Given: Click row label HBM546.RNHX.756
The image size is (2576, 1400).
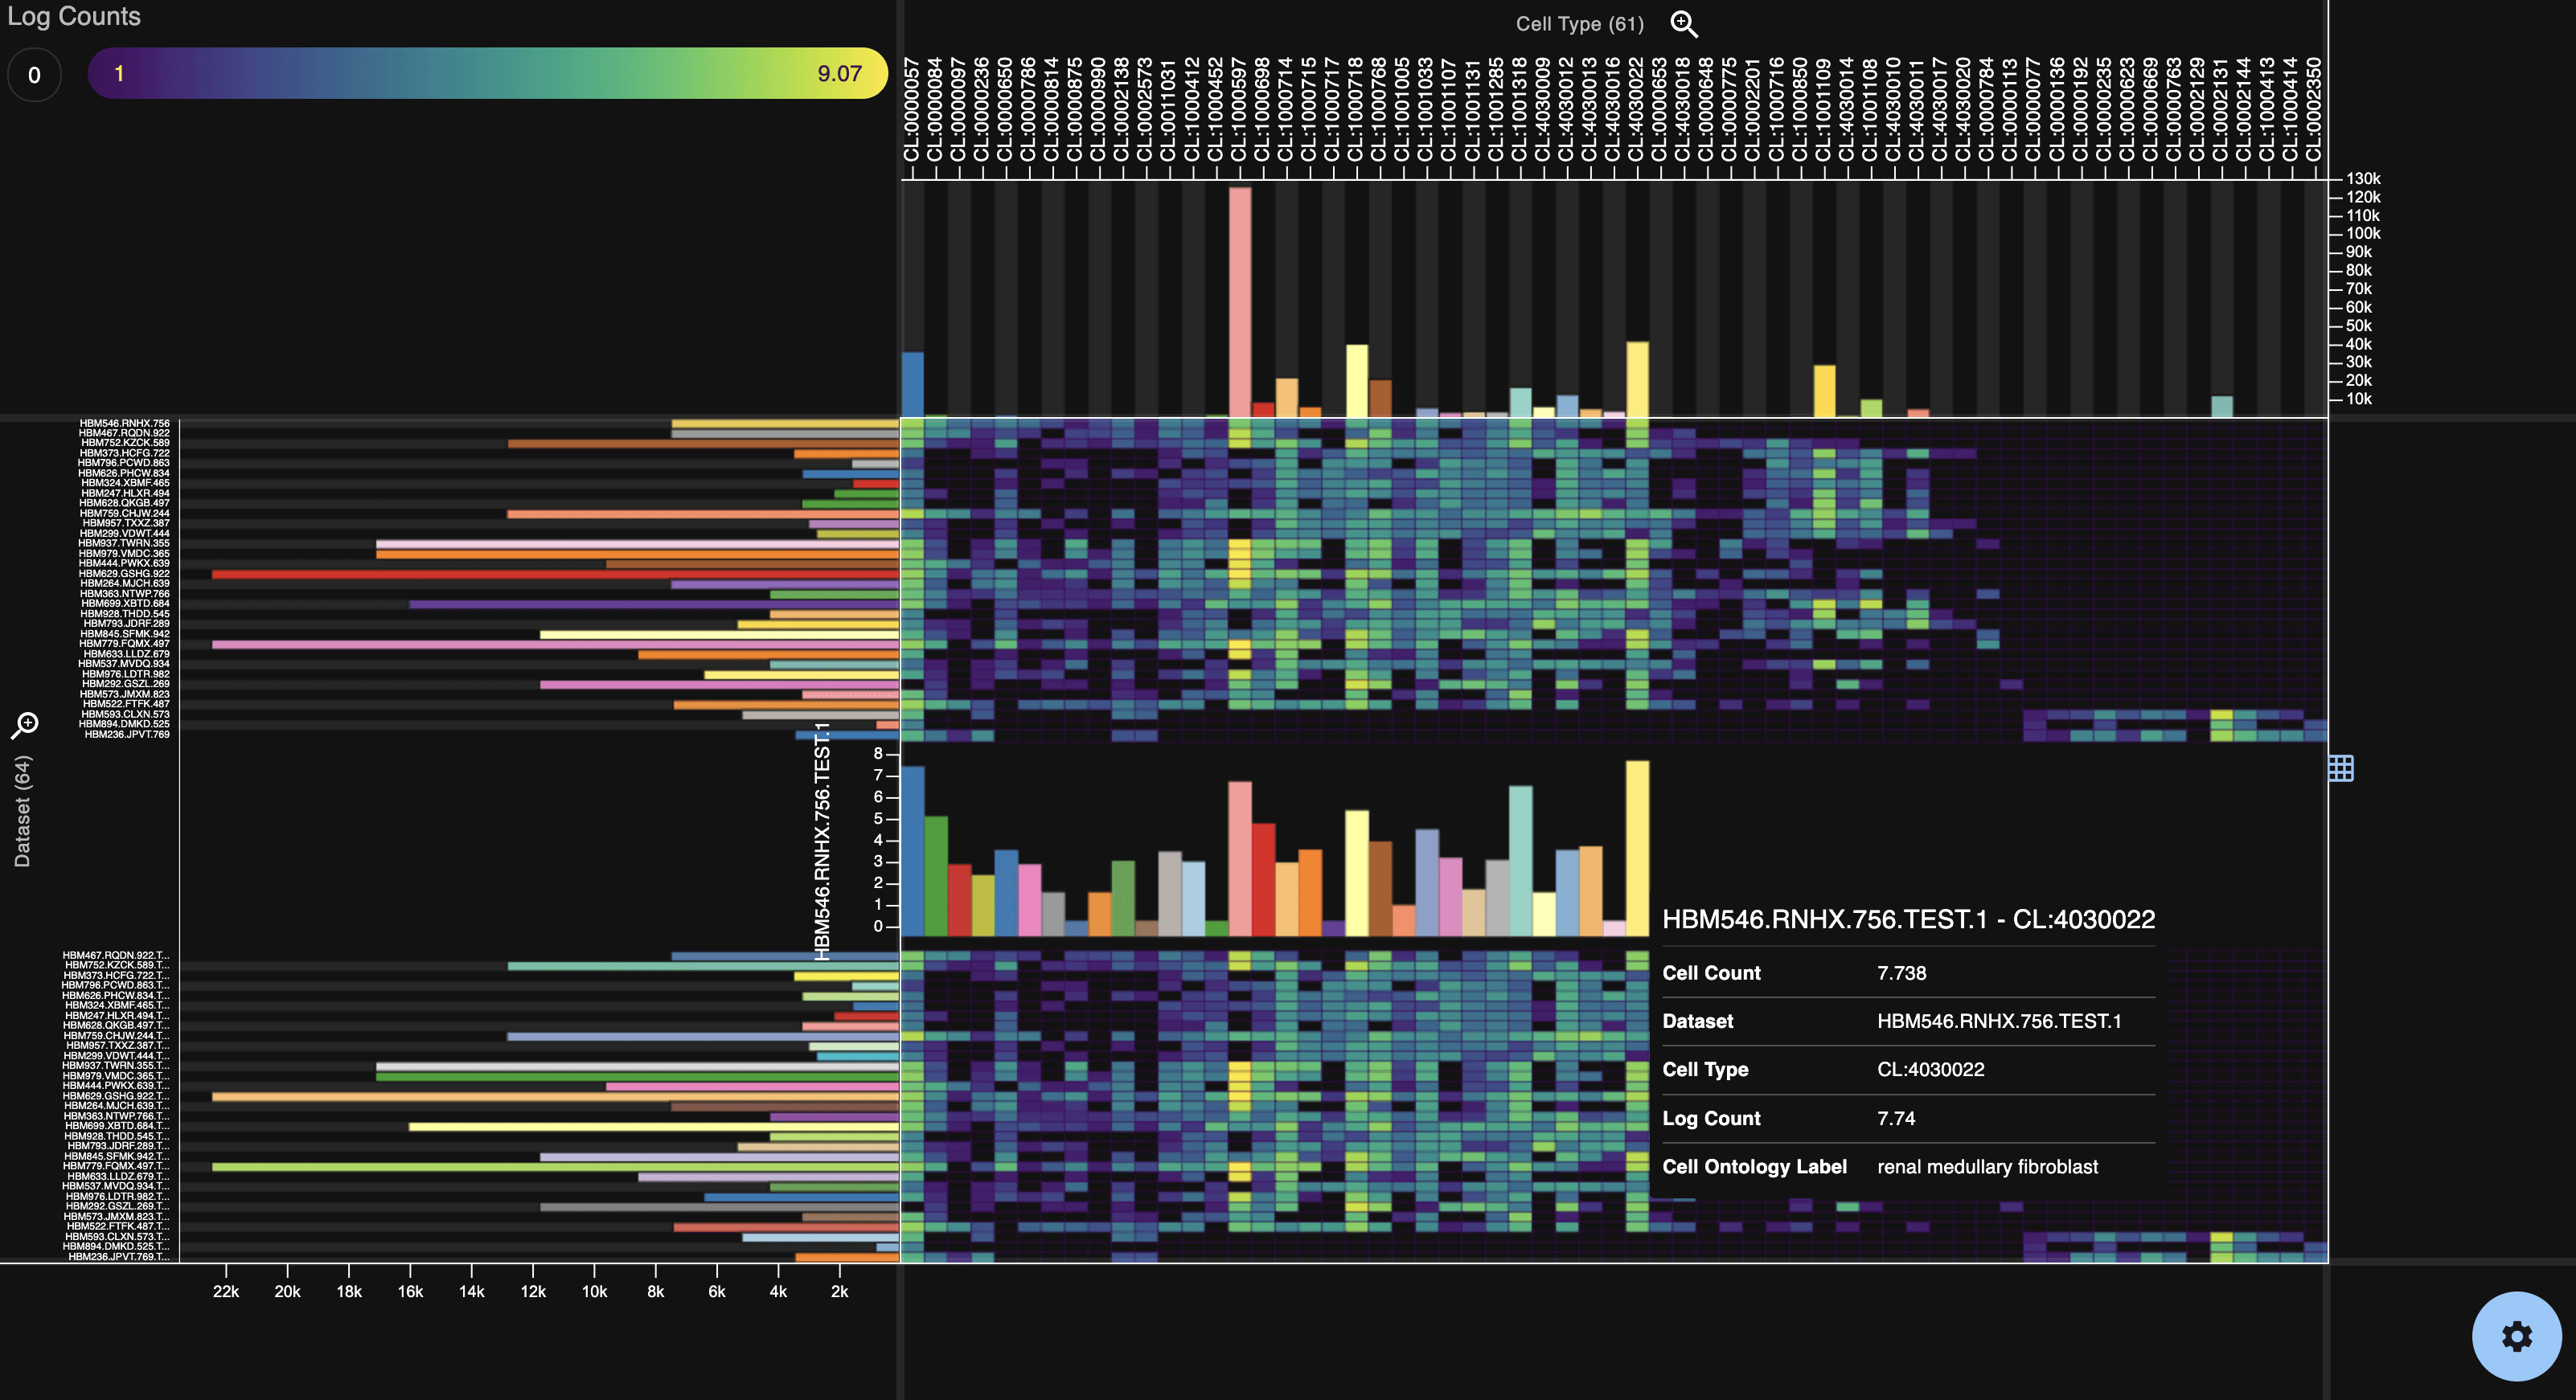Looking at the screenshot, I should (124, 424).
